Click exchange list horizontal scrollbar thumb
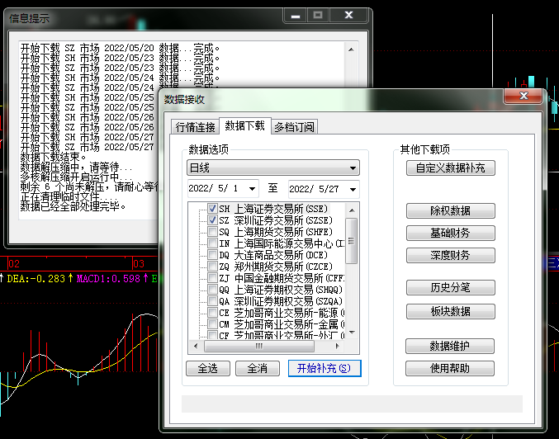Viewport: 559px width, 439px height. tap(259, 346)
